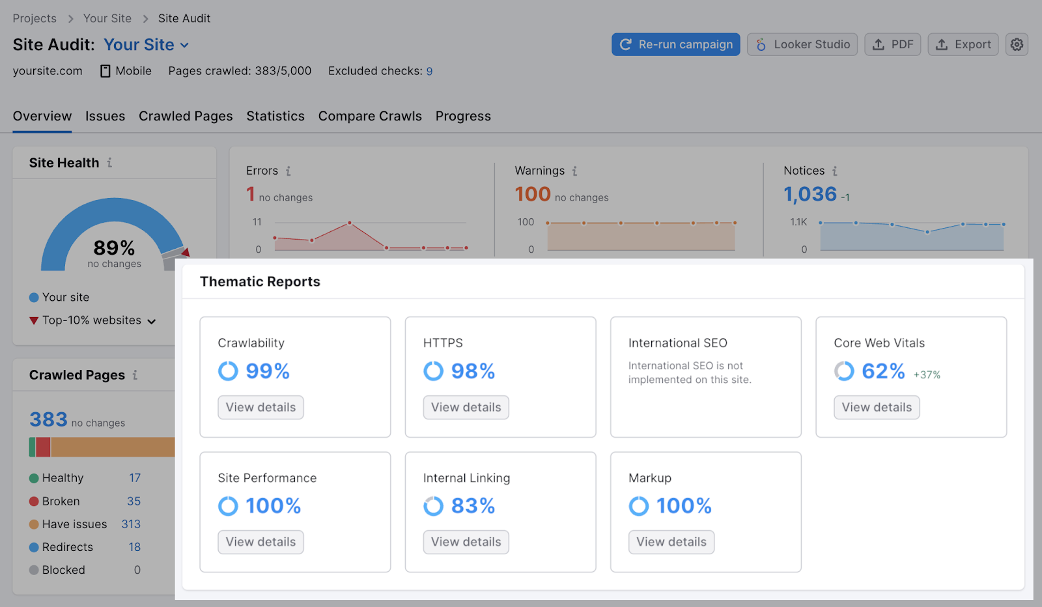Click the PDF export button
The width and height of the screenshot is (1042, 607).
[893, 44]
